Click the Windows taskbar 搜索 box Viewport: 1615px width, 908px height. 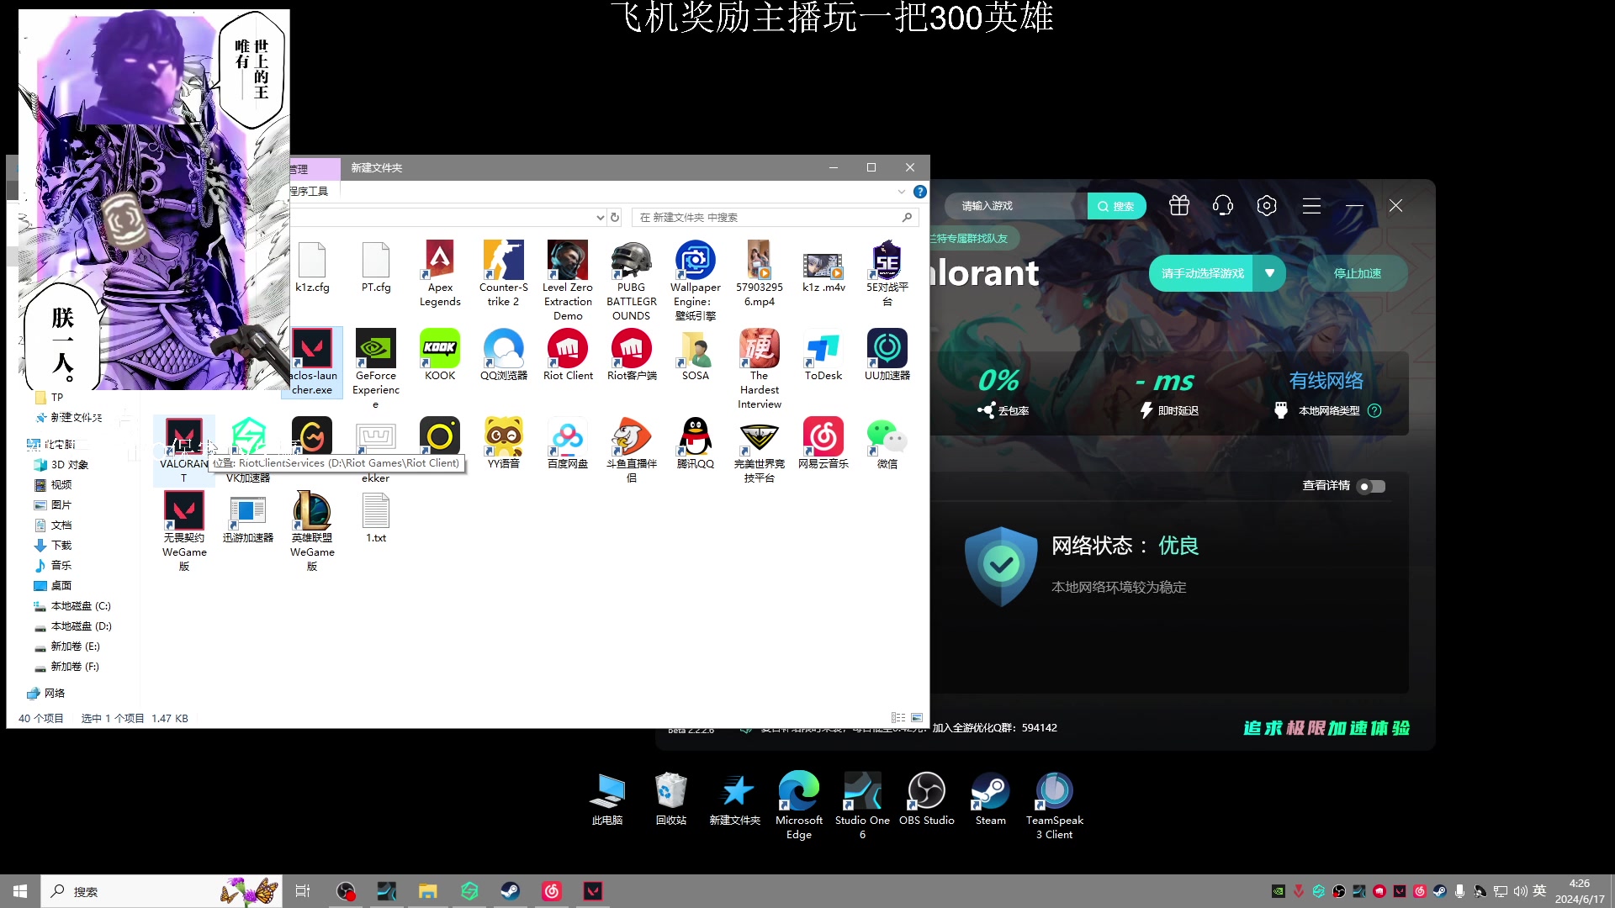[x=160, y=891]
